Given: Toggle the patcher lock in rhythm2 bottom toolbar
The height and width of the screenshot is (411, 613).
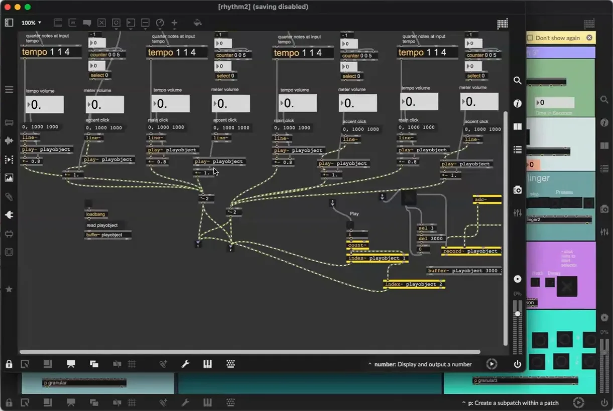Looking at the screenshot, I should (x=9, y=364).
